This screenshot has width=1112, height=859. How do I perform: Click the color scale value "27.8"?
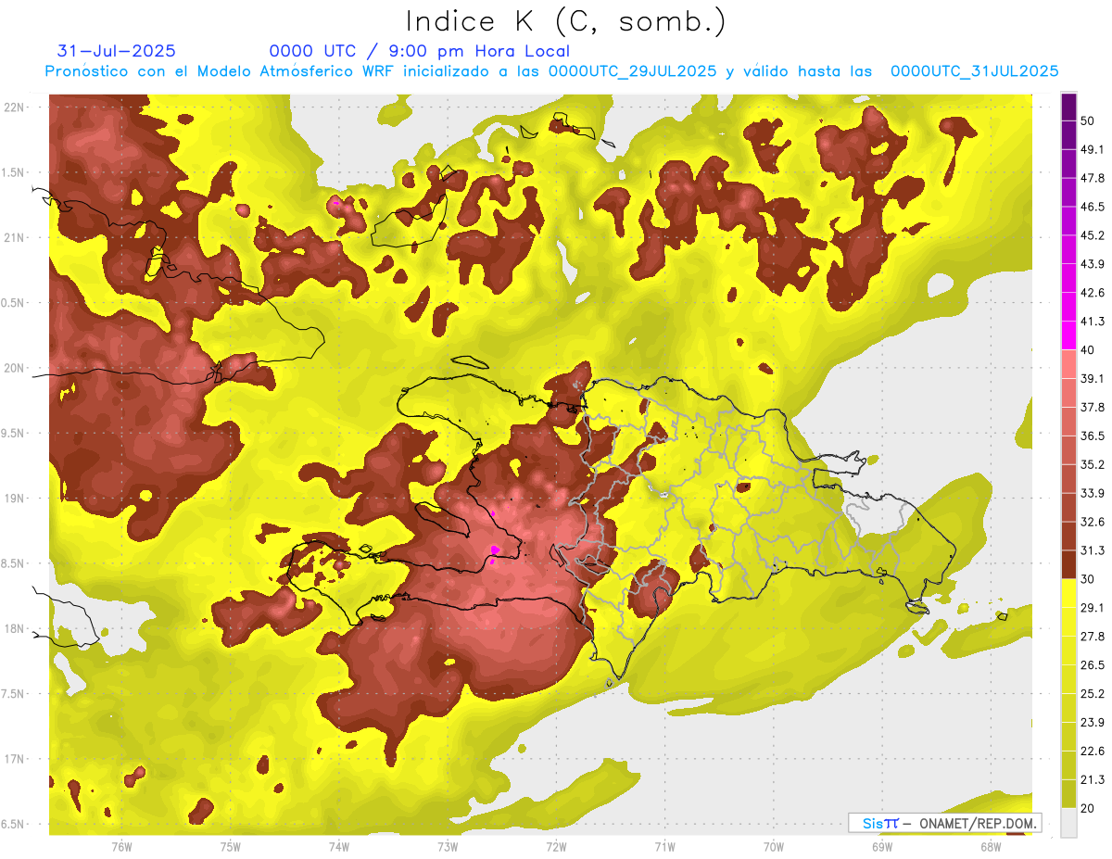[1092, 637]
